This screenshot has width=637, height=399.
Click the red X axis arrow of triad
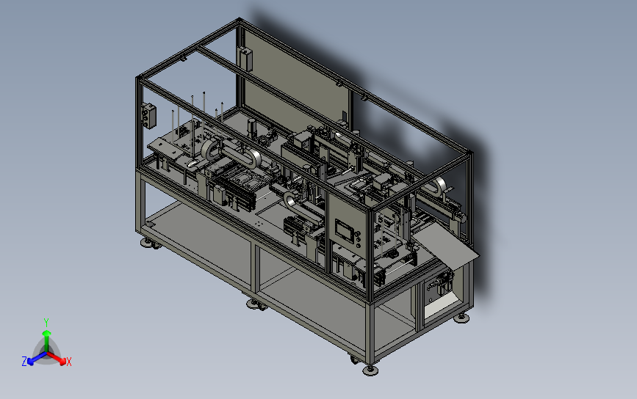pyautogui.click(x=57, y=358)
